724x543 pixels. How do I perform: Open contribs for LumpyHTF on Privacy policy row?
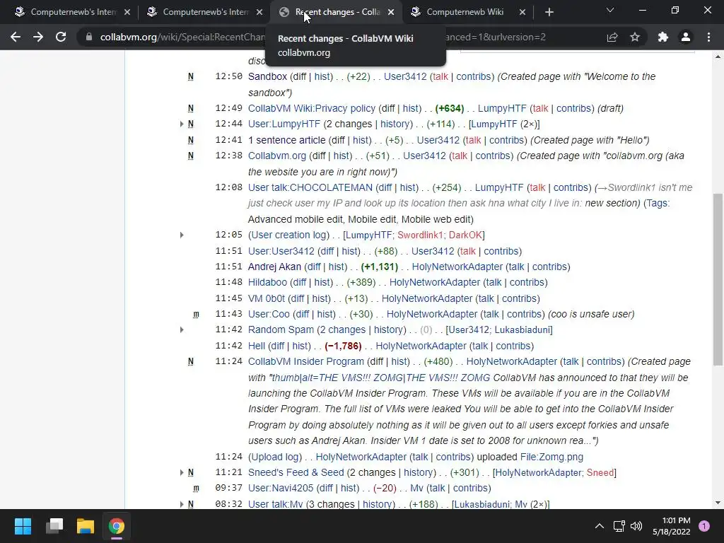[573, 108]
